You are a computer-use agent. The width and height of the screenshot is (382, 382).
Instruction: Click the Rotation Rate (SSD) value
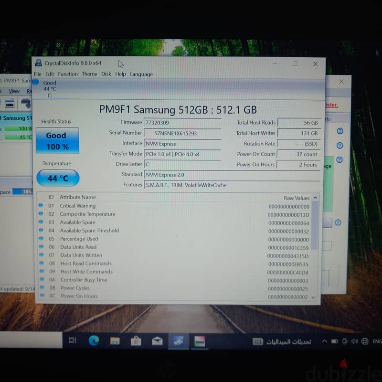click(x=299, y=144)
